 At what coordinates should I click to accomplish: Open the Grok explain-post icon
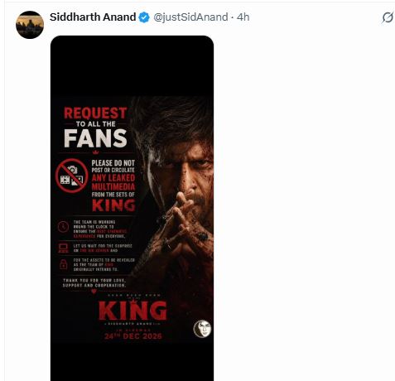[388, 18]
